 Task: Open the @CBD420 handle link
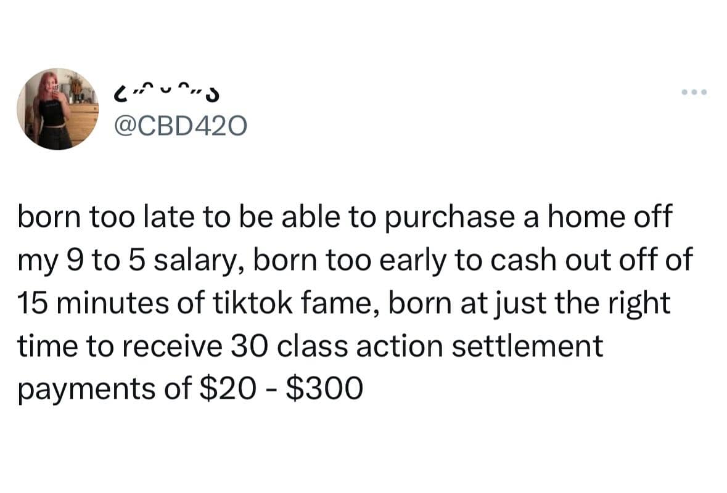179,127
